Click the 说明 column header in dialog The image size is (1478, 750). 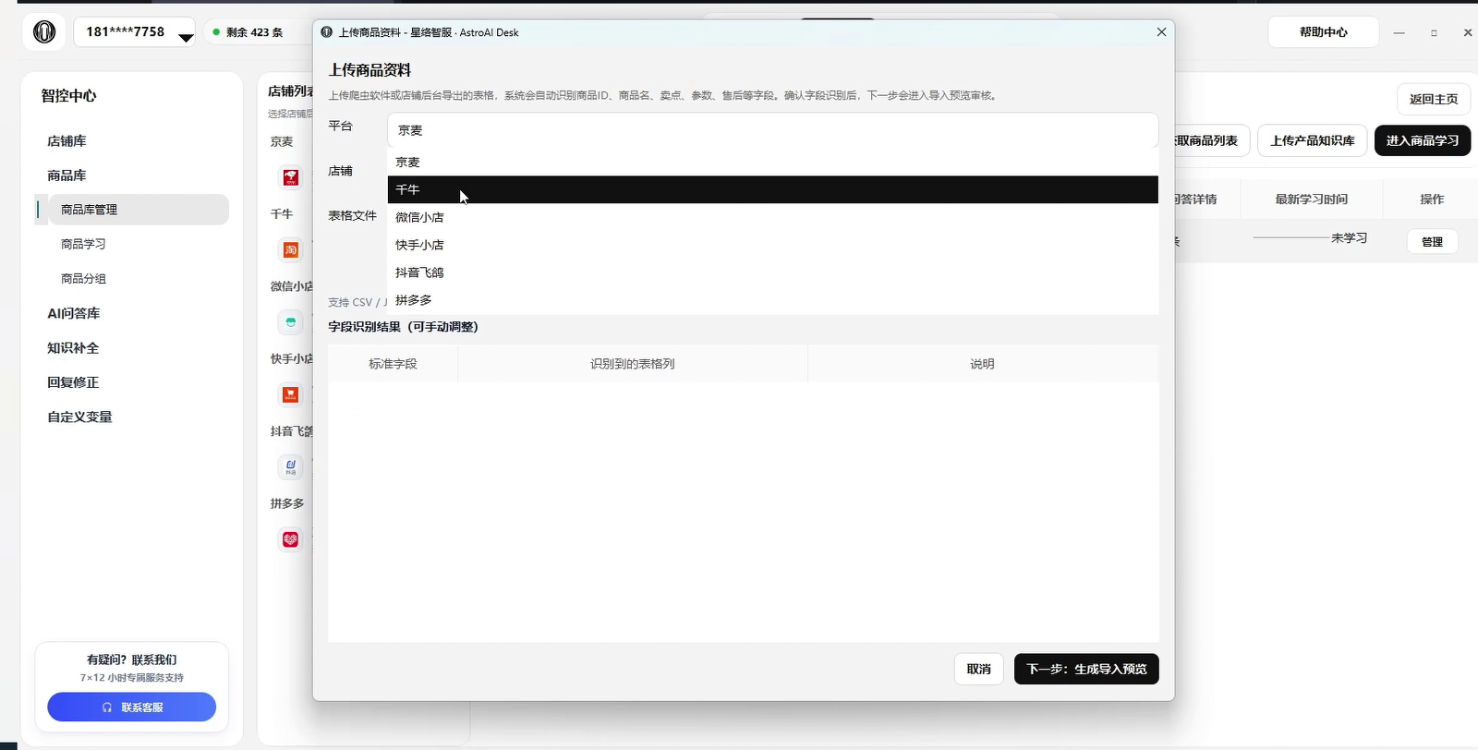coord(982,364)
